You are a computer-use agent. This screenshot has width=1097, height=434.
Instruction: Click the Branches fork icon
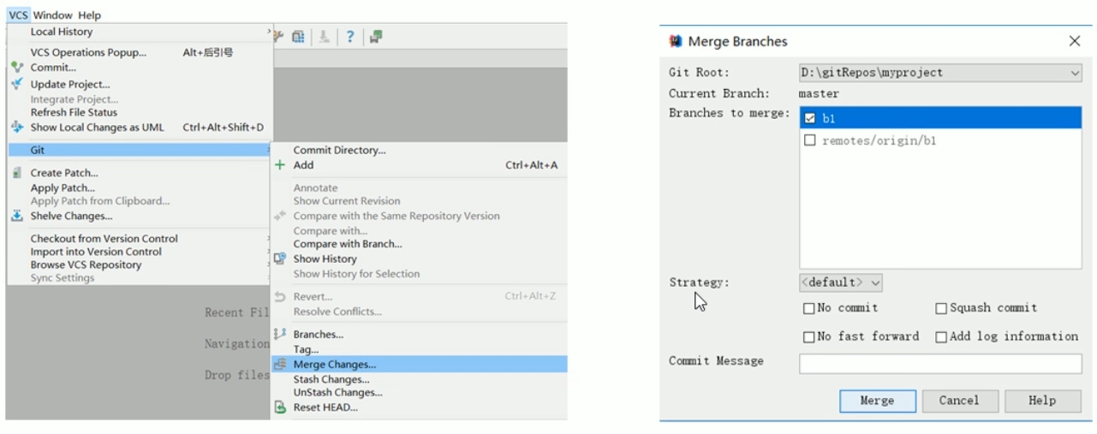pyautogui.click(x=279, y=334)
